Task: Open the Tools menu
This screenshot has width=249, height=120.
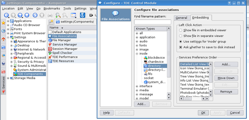Action: coord(67,9)
